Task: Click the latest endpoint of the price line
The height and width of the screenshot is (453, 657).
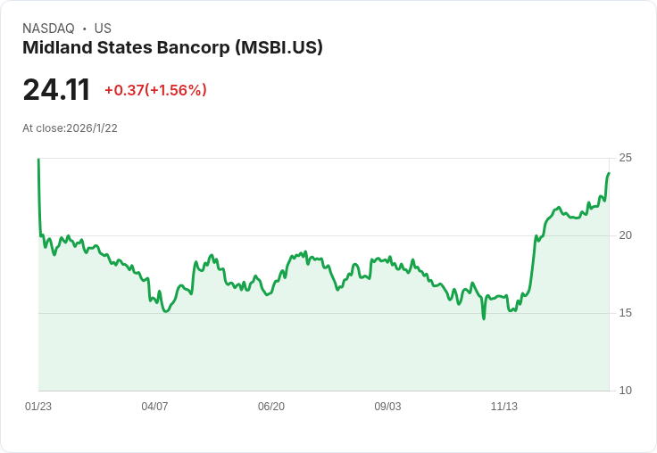Action: [609, 173]
